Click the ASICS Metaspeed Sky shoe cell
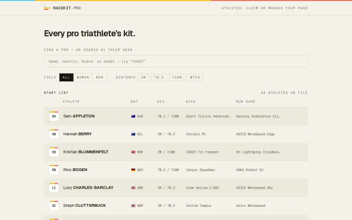 click(x=254, y=188)
